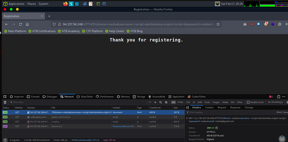Open the shield tracking protection icon
The width and height of the screenshot is (288, 142).
(54, 24)
